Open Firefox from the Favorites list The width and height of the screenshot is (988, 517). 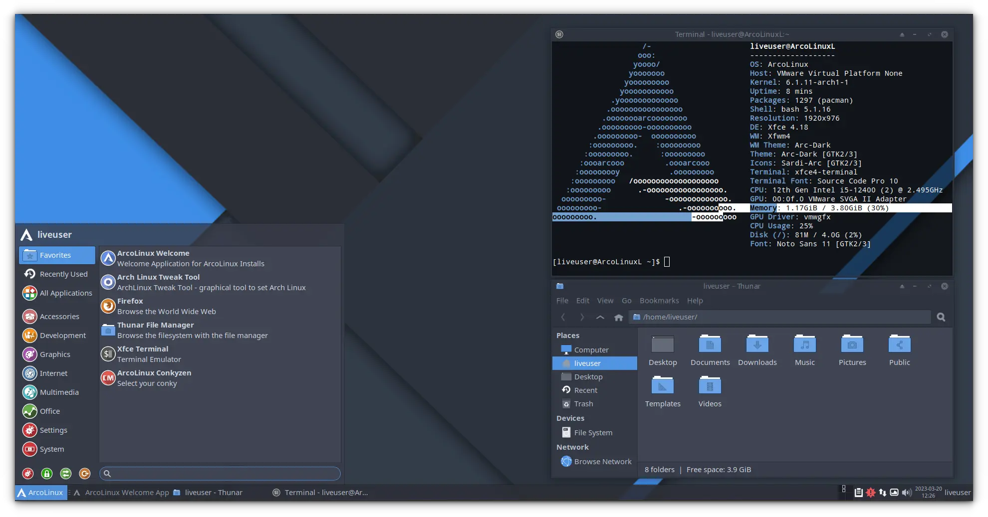tap(130, 301)
